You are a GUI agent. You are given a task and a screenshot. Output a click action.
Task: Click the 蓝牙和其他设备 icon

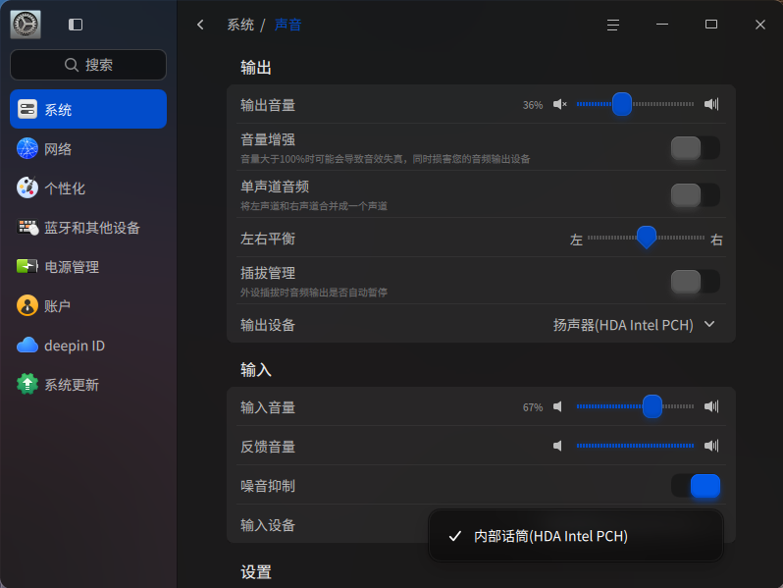tap(27, 228)
